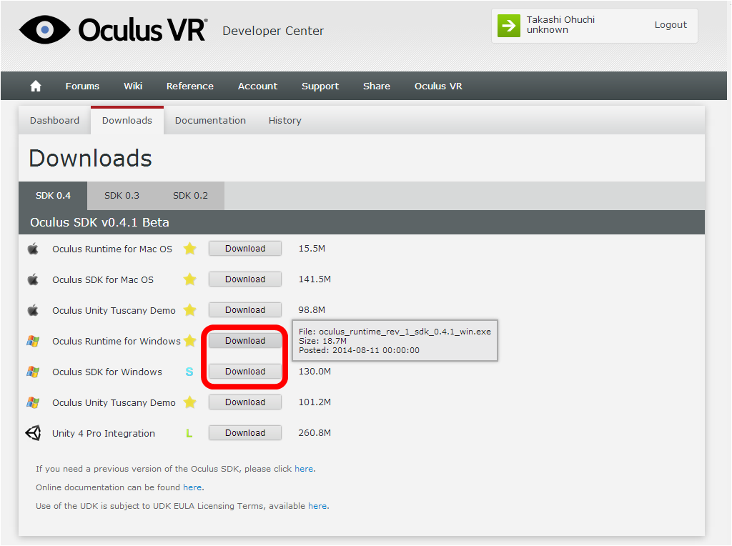Open Wiki in the navigation bar
Viewport: 732px width, 546px height.
pos(132,86)
